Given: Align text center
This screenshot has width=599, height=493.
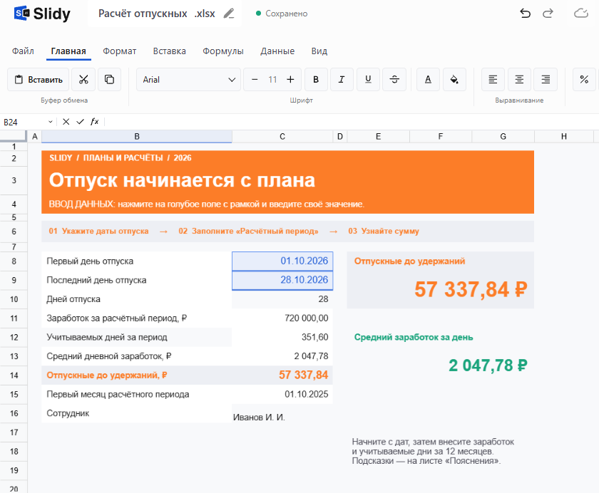Looking at the screenshot, I should click(519, 79).
